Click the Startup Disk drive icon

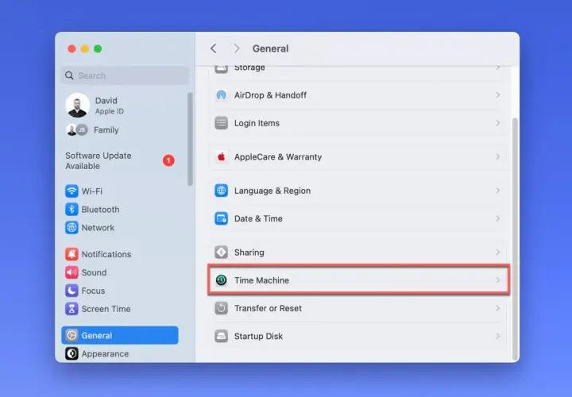pos(221,336)
